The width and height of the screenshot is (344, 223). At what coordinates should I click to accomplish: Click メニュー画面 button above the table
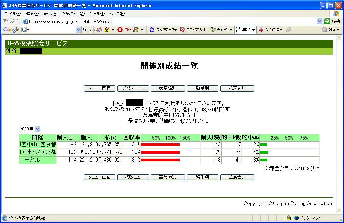pos(100,88)
